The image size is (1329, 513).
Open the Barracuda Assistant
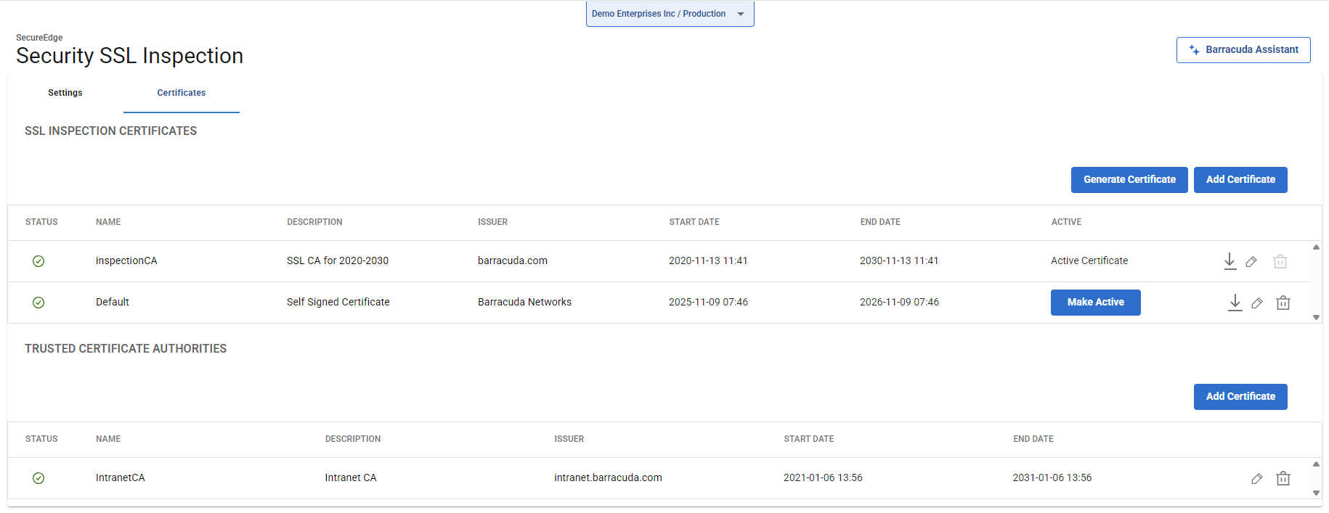coord(1243,50)
